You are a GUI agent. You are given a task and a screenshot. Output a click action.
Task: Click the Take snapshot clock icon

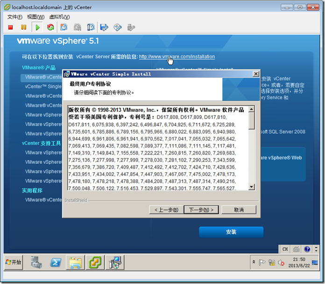point(64,27)
